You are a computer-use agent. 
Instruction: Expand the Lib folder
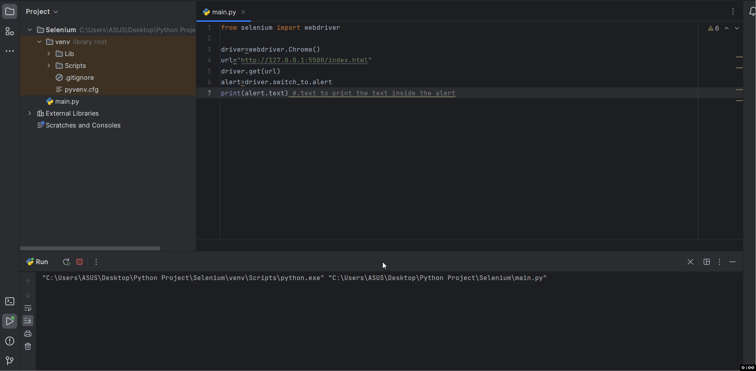click(x=49, y=54)
